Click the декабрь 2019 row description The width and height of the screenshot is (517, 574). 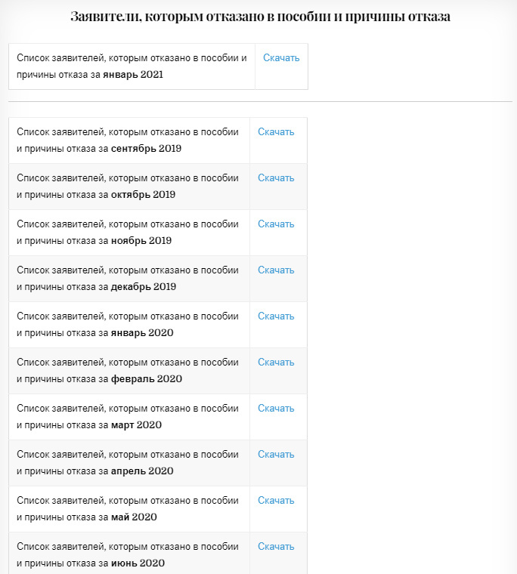[128, 279]
